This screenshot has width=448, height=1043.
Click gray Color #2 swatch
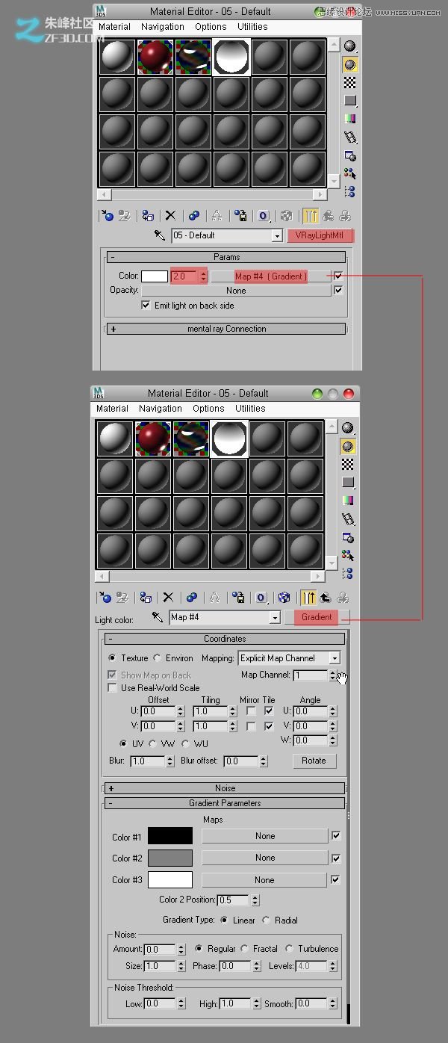coord(170,858)
